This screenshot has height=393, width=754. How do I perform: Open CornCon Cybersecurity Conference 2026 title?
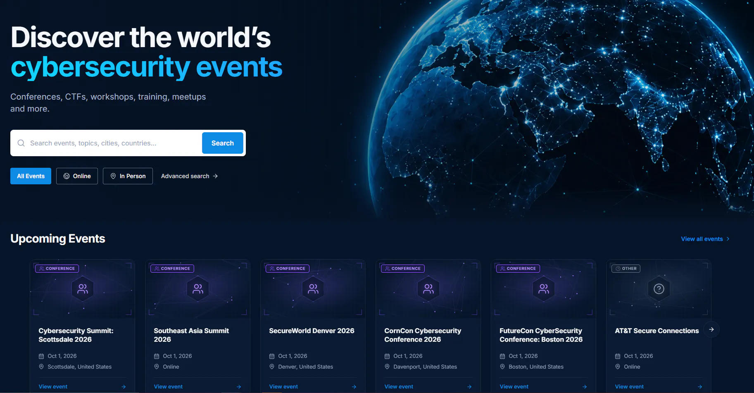(423, 335)
